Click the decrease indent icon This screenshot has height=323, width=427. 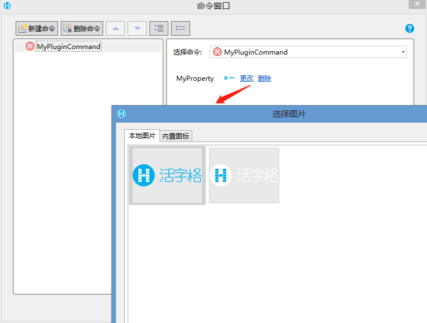[181, 28]
